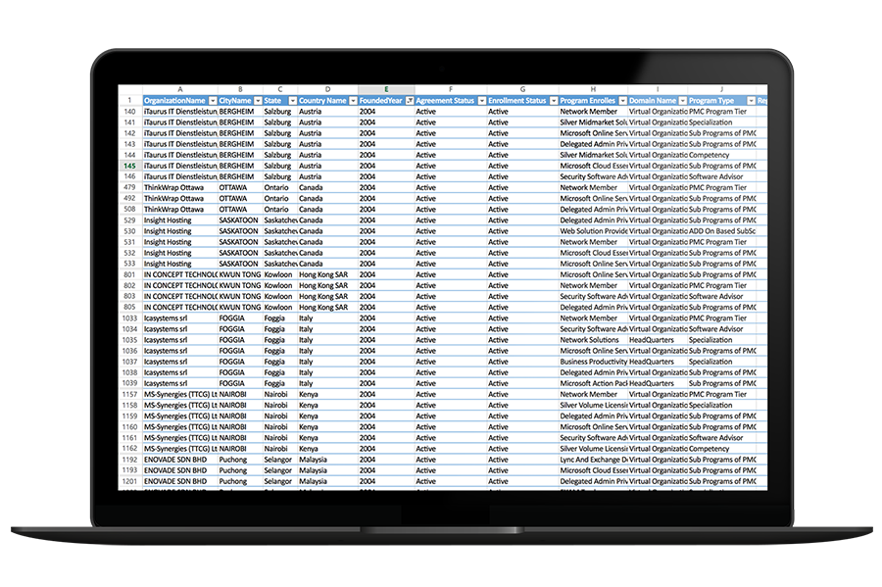Select column H header

593,89
